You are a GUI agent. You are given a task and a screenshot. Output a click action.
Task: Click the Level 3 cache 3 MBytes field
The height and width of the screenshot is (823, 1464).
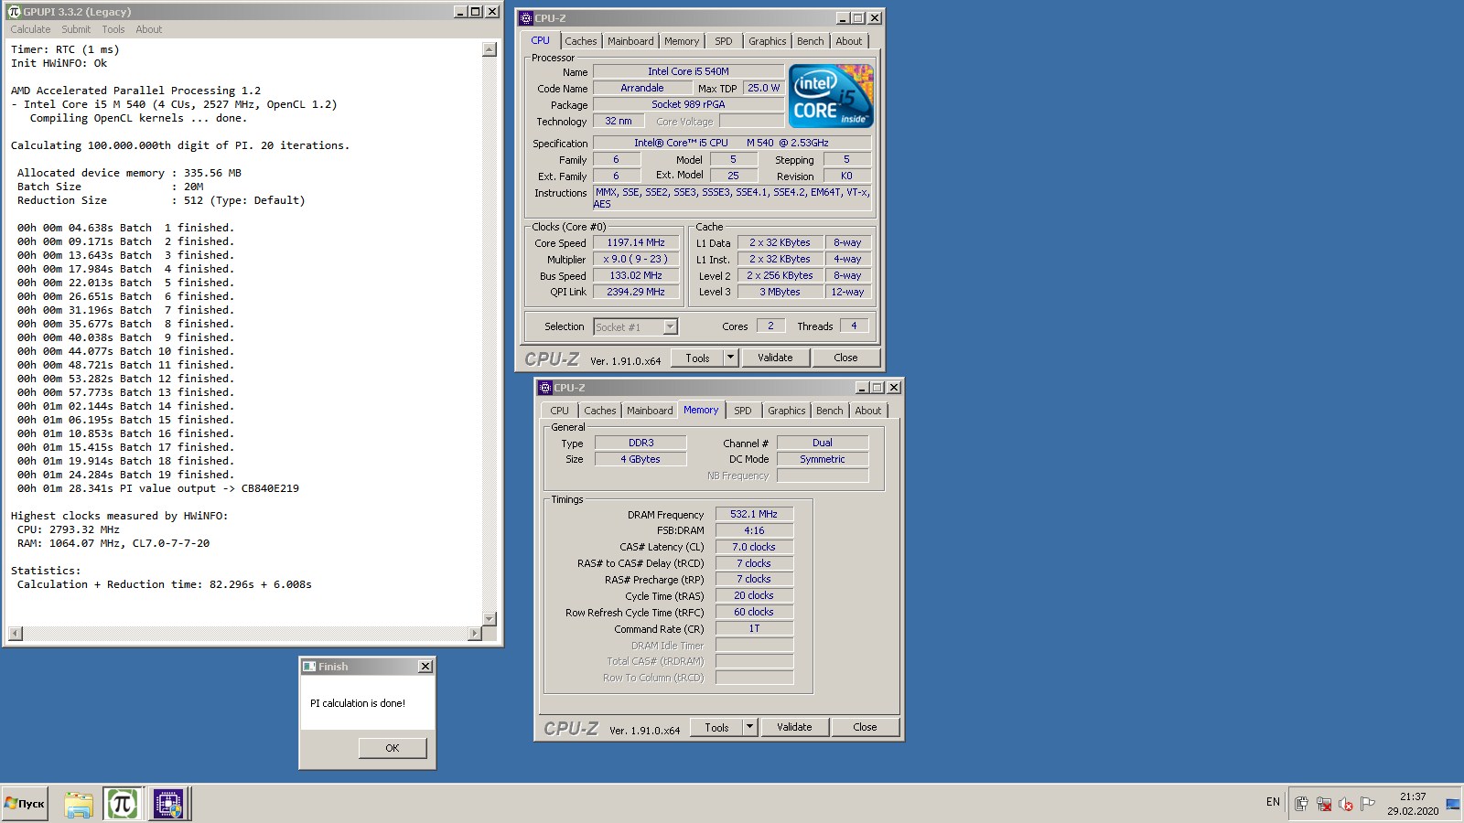point(780,292)
